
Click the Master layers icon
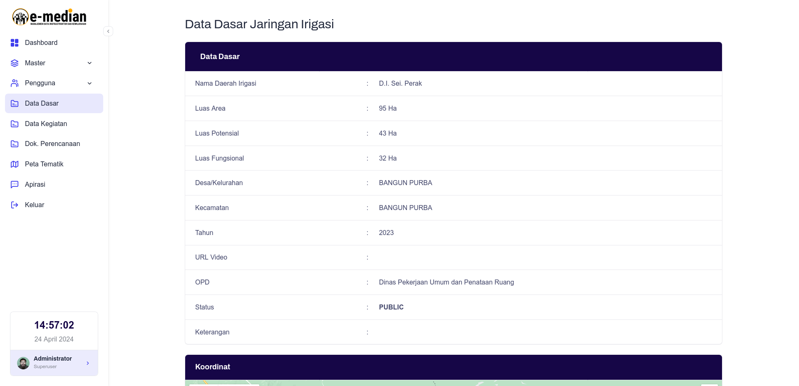pos(15,63)
